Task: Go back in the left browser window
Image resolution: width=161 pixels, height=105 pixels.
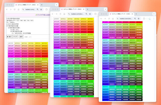Action: tap(7, 10)
